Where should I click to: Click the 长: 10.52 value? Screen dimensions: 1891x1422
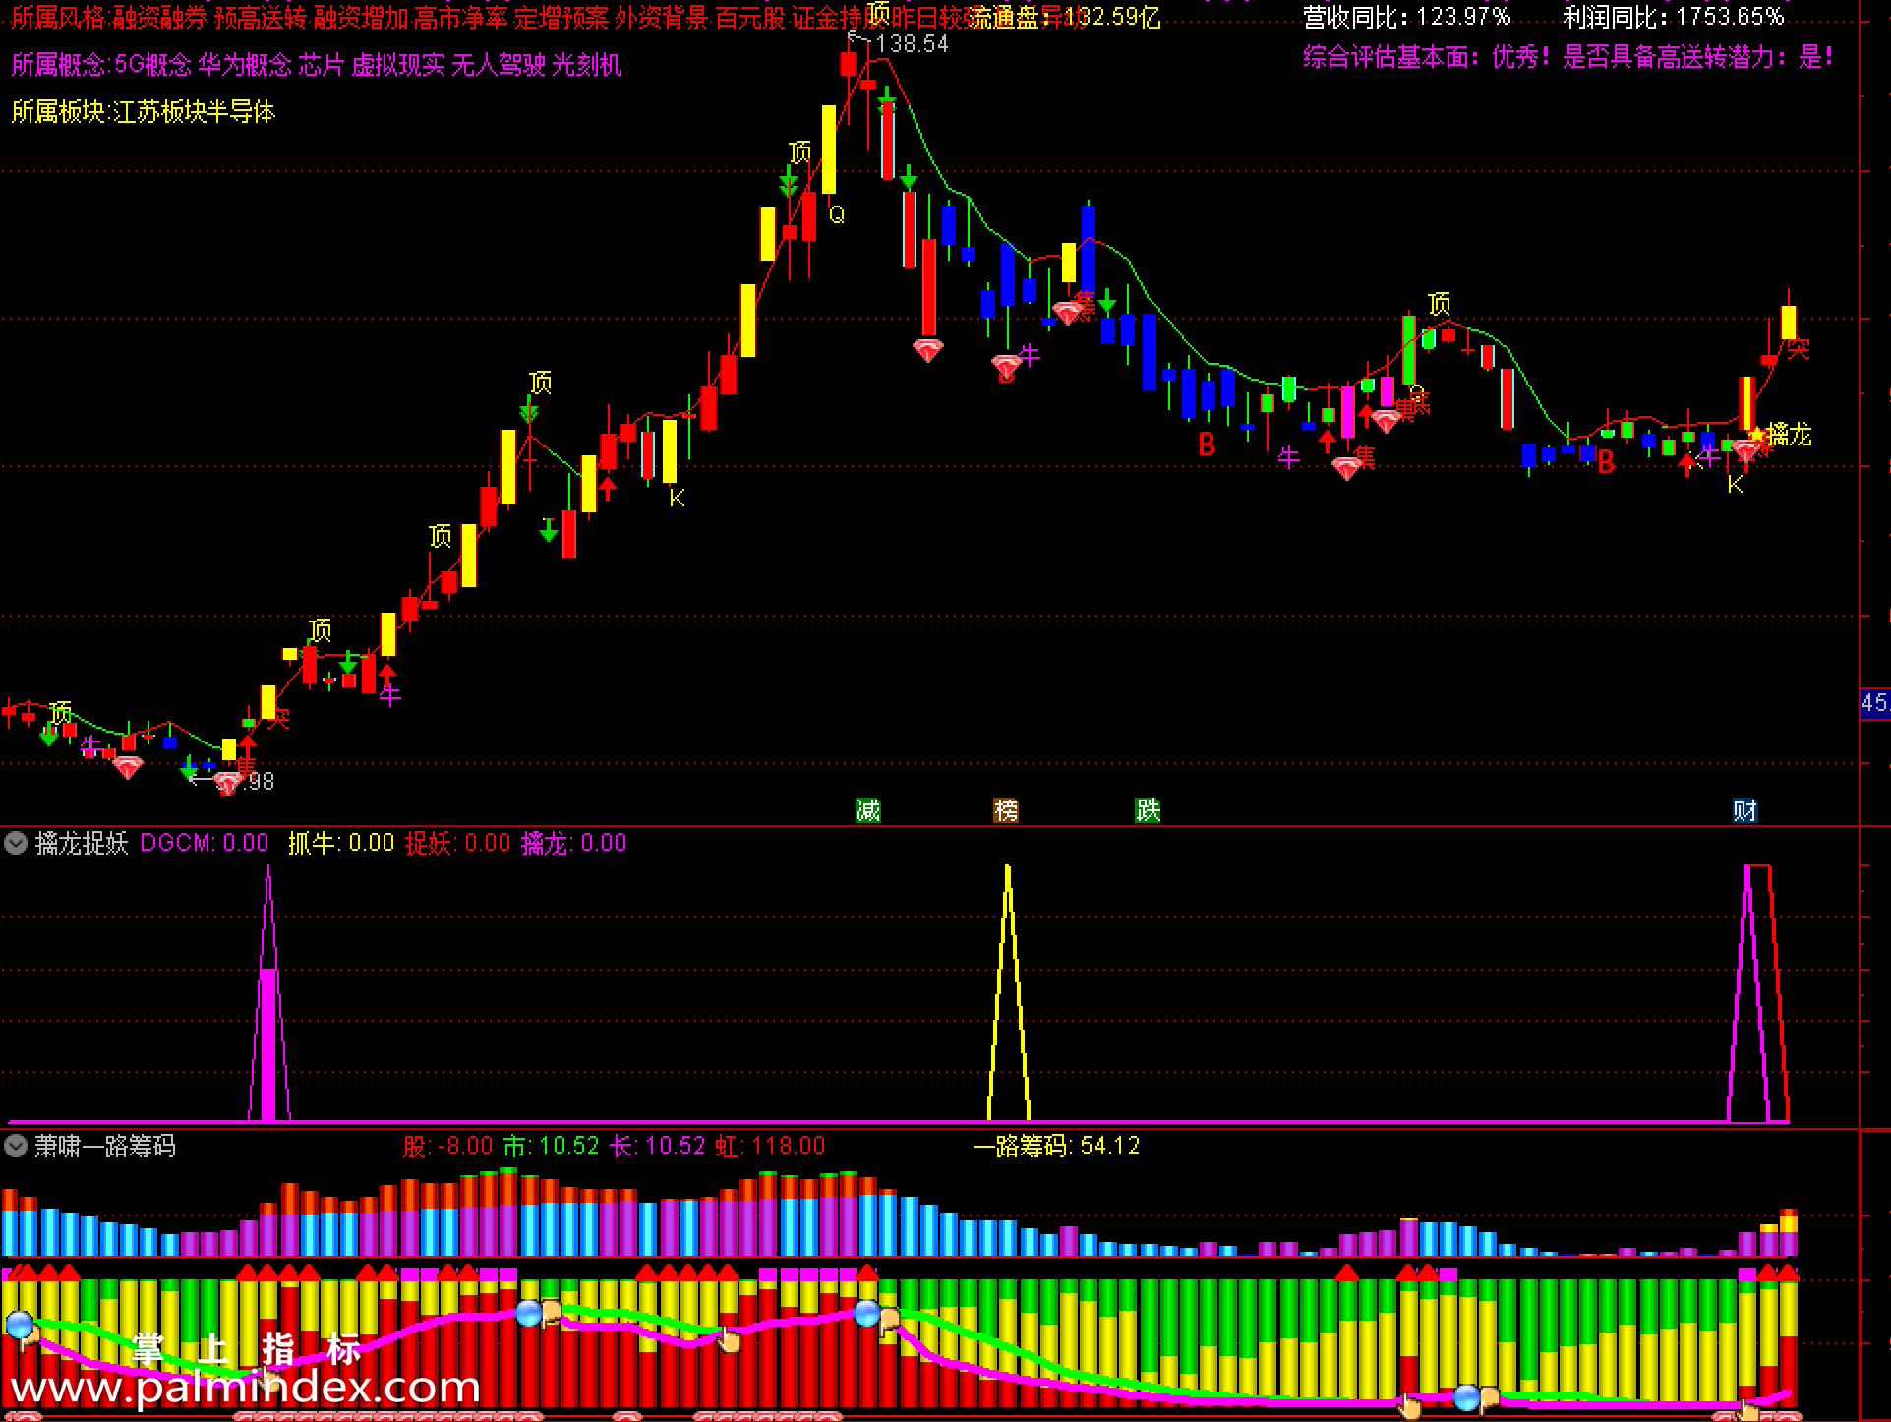pos(658,1146)
